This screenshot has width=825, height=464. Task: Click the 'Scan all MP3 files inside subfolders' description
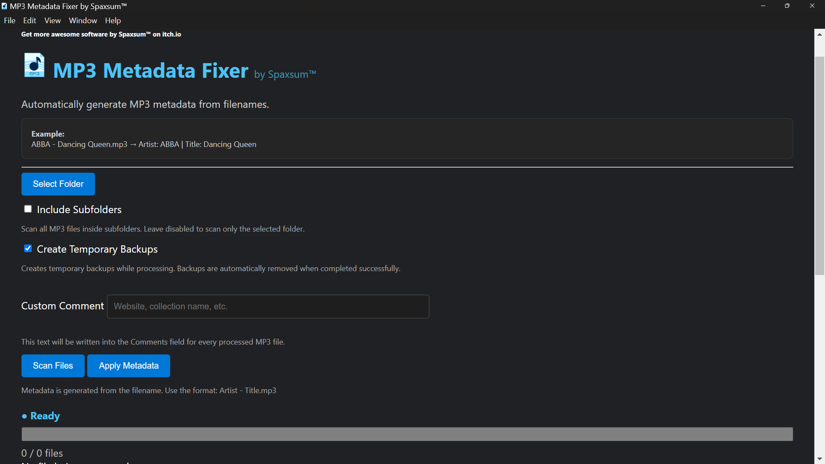(163, 229)
